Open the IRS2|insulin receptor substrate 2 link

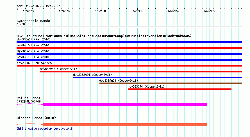[44, 129]
